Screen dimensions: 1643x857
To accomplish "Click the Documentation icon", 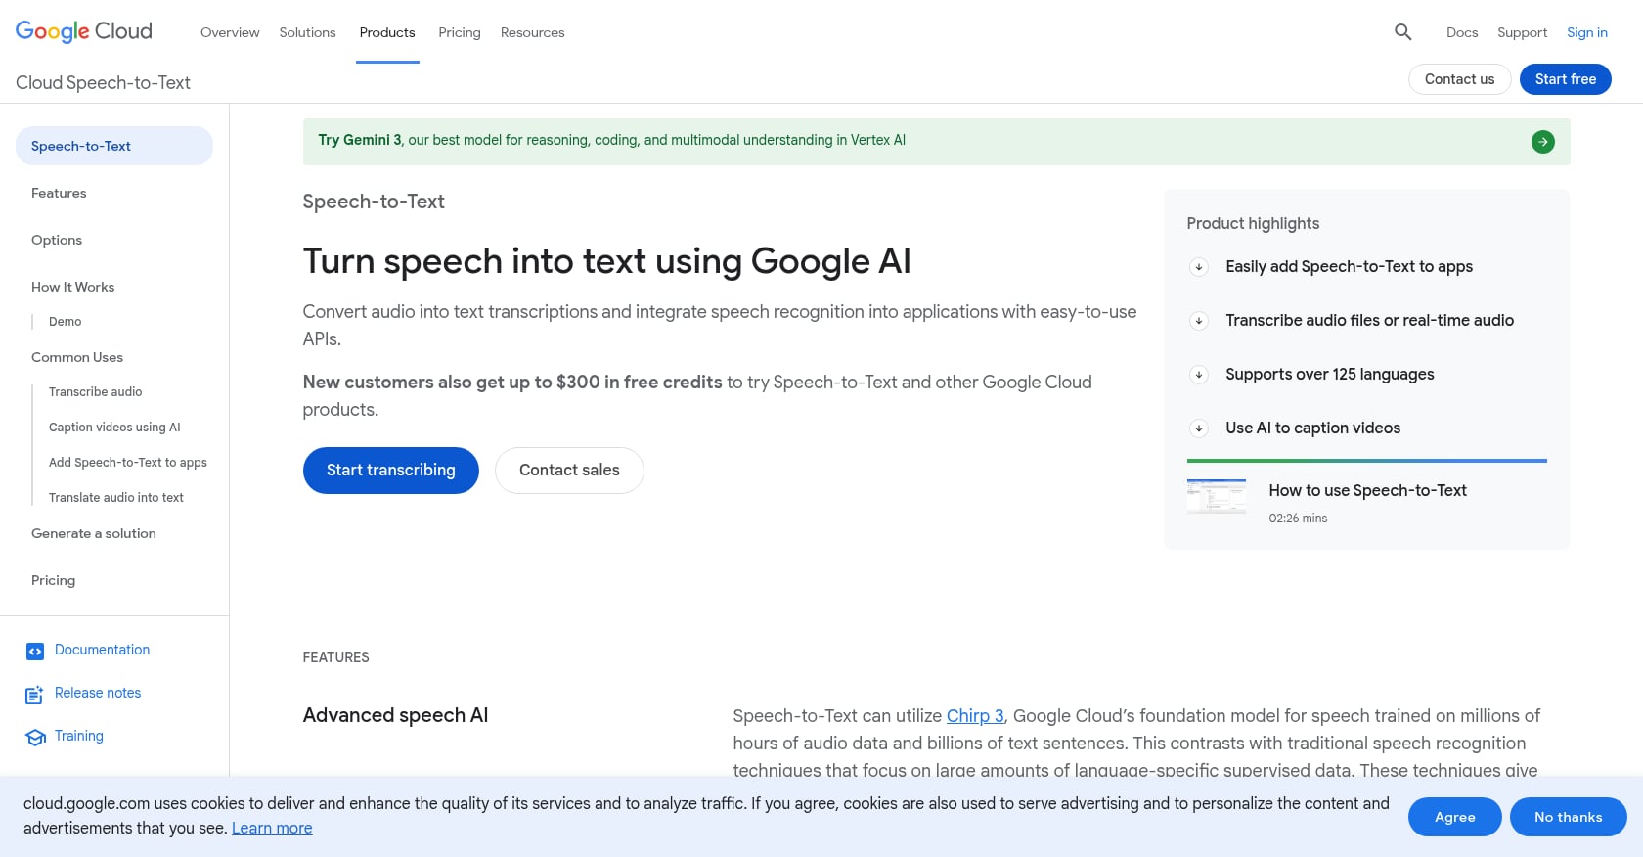I will click(35, 651).
